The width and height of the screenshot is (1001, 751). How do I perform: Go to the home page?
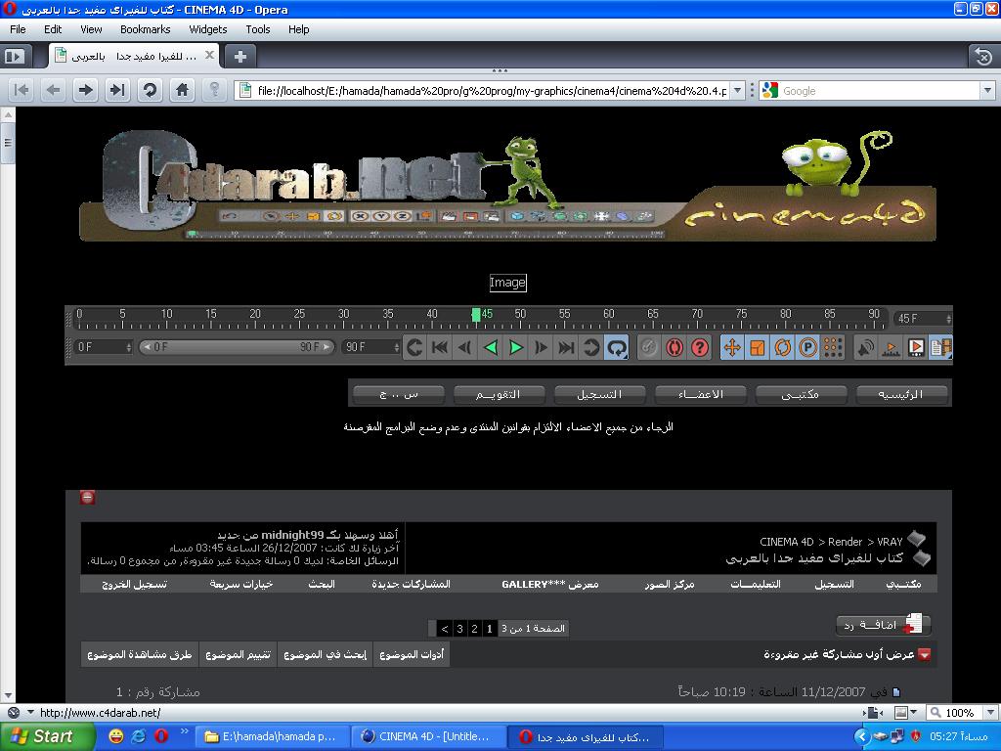point(182,90)
